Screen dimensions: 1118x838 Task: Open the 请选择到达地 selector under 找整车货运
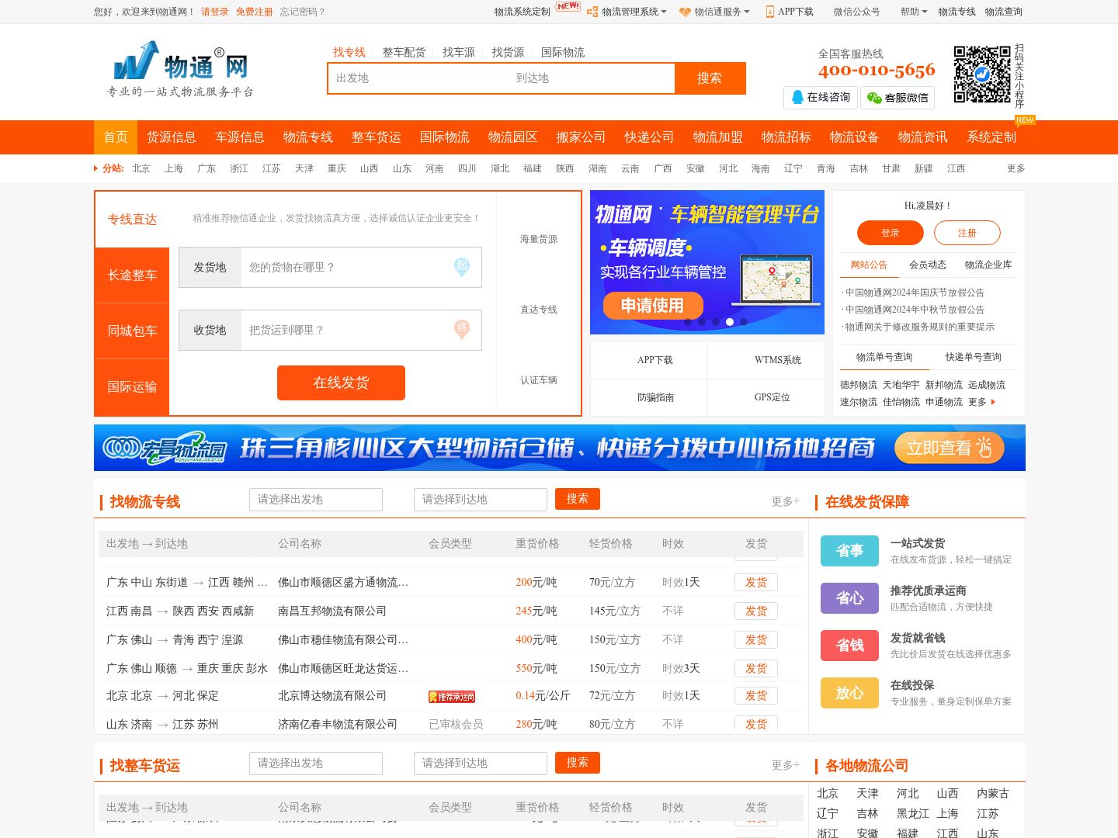click(x=481, y=764)
